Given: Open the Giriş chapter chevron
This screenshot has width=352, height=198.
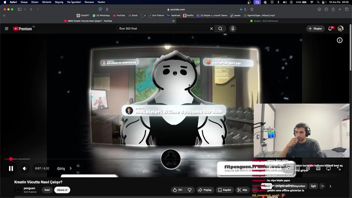Looking at the screenshot, I should click(70, 169).
